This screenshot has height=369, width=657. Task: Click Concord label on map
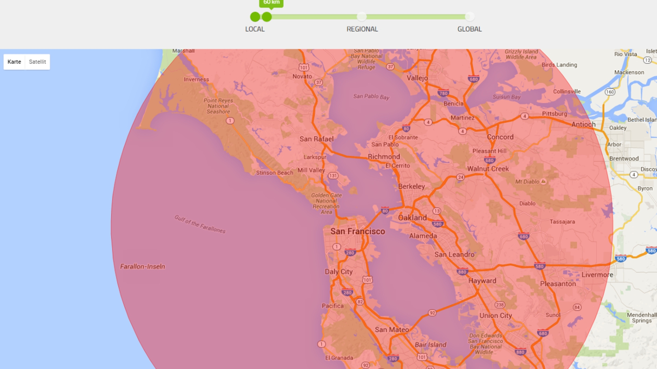pos(500,137)
